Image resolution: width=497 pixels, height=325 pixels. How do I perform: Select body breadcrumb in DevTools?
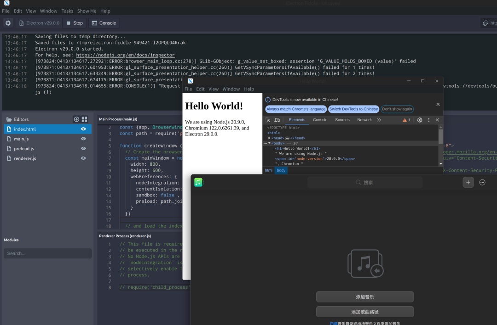281,170
